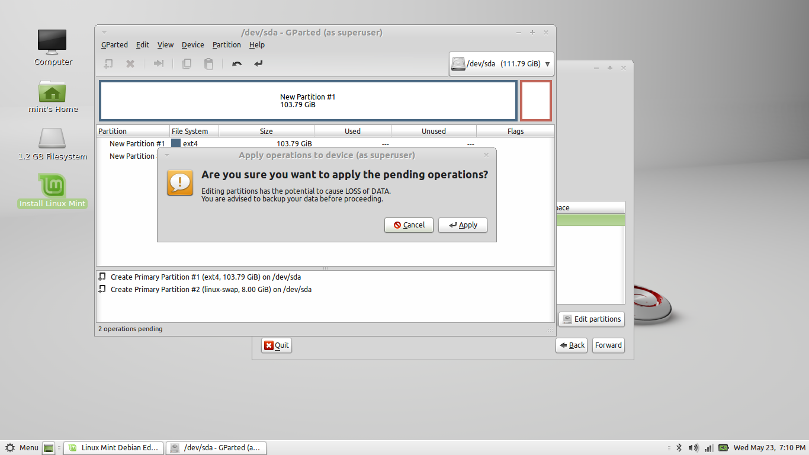Confirm with the Apply button in dialog
This screenshot has width=809, height=455.
coord(463,225)
